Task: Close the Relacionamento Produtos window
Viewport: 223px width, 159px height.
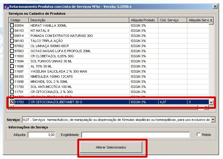Action: click(215, 6)
